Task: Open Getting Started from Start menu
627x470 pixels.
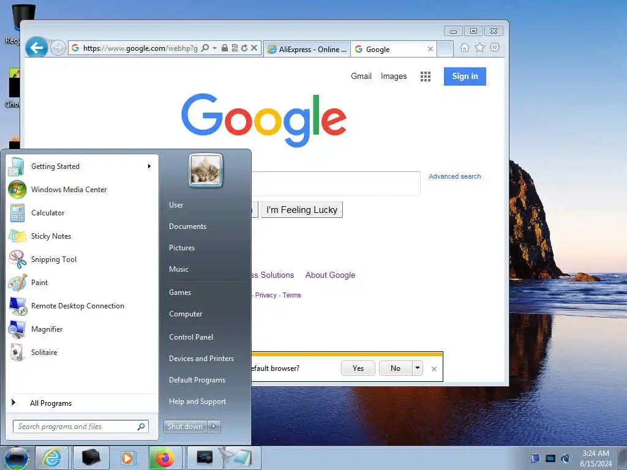Action: click(x=82, y=166)
